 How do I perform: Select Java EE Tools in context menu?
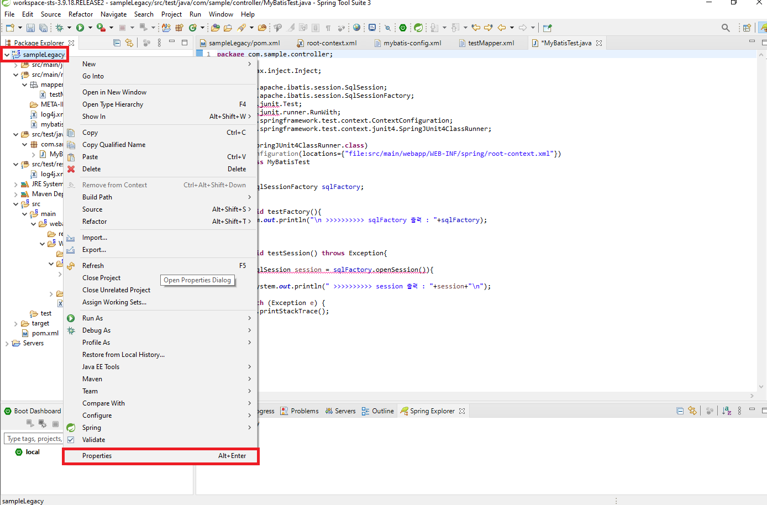160,367
